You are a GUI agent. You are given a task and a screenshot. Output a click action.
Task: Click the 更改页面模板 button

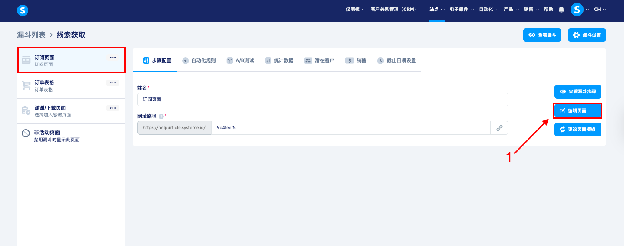point(578,130)
